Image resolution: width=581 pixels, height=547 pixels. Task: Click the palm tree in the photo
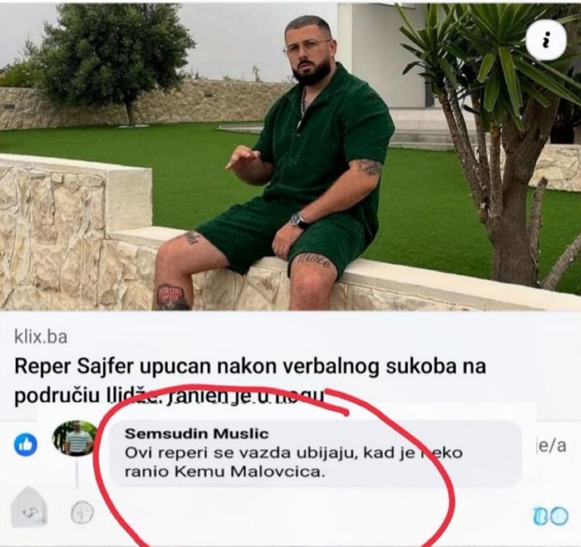point(501,109)
